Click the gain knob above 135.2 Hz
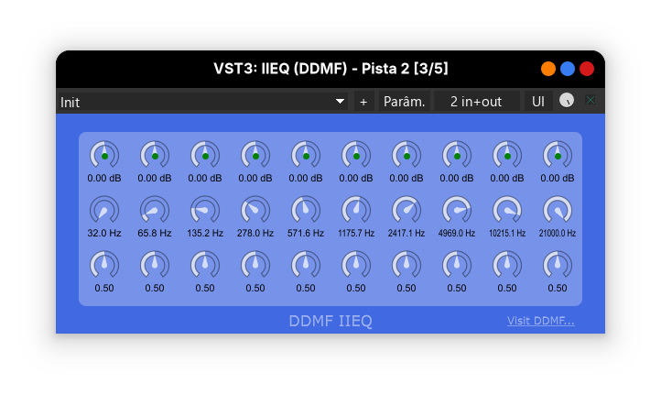Screen dimensions: 661x395 pyautogui.click(x=205, y=156)
